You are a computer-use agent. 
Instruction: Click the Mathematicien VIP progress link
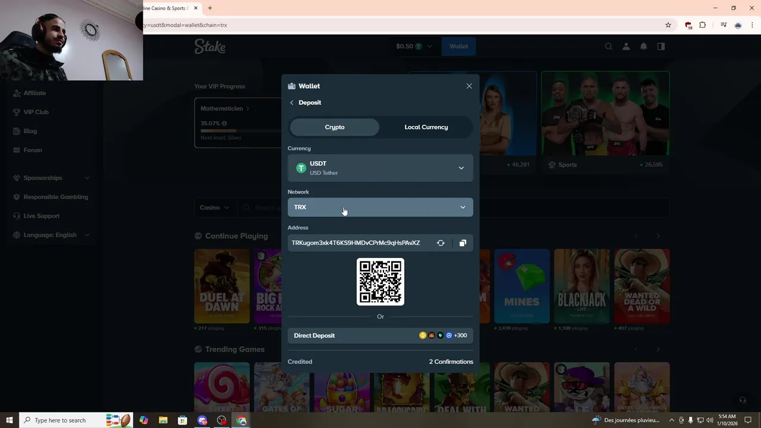[225, 109]
